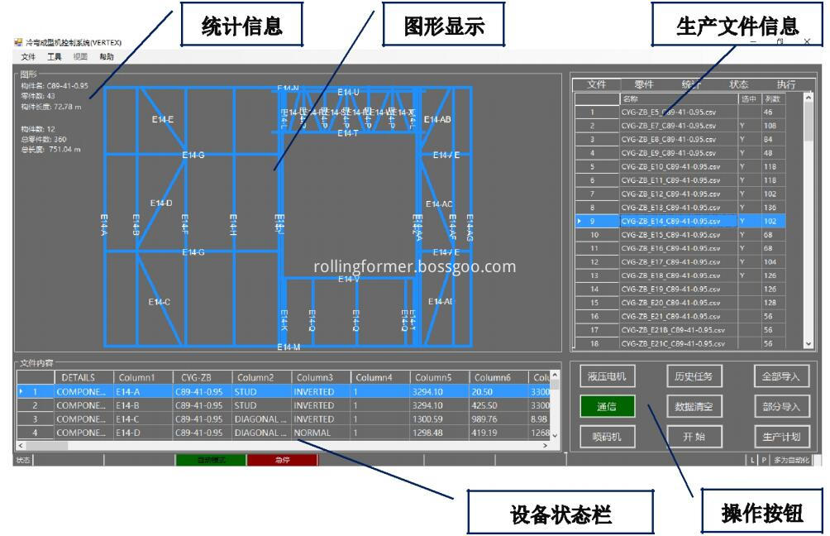
Task: Click the 425.50 value cell
Action: (498, 405)
